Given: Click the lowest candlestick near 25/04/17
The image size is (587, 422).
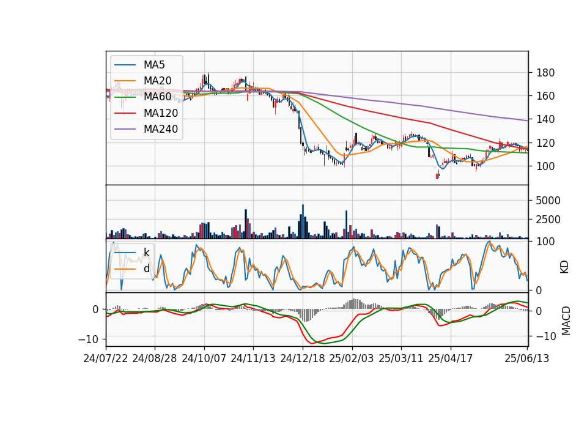Looking at the screenshot, I should coord(437,176).
